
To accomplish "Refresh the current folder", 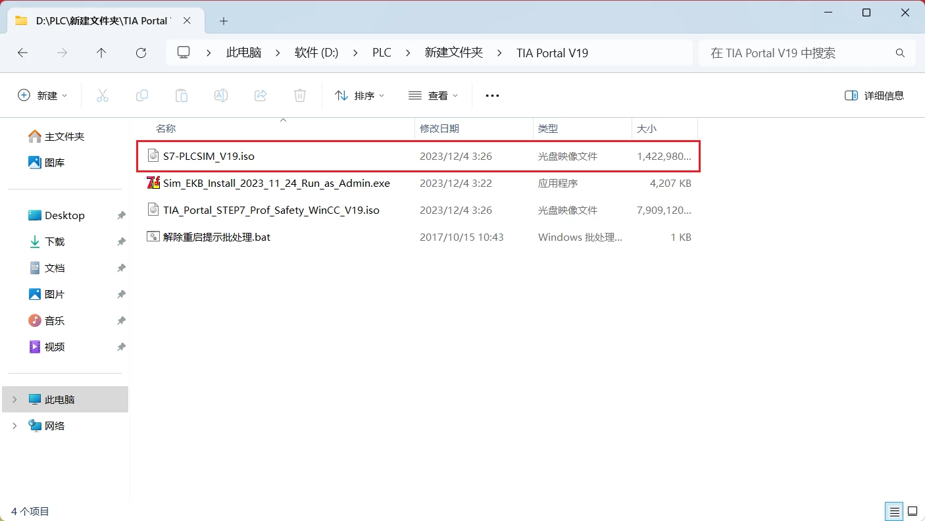I will coord(141,53).
